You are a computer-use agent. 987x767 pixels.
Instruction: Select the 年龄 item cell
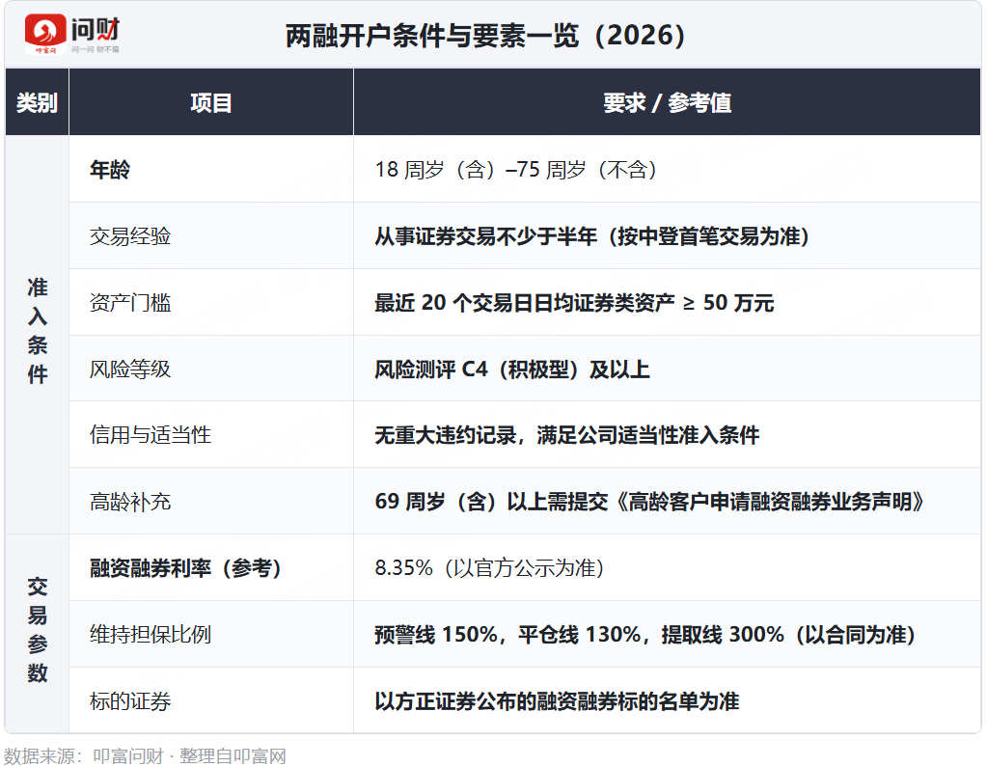point(211,169)
